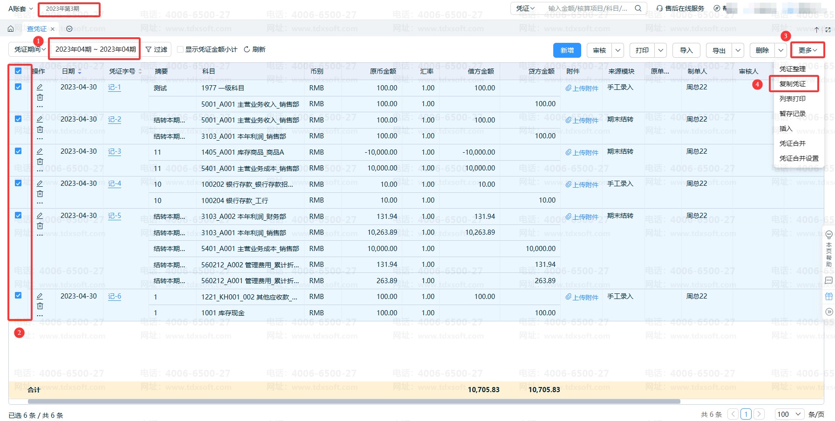The image size is (835, 421).
Task: Click the period range field 2023年04期
Action: 95,49
